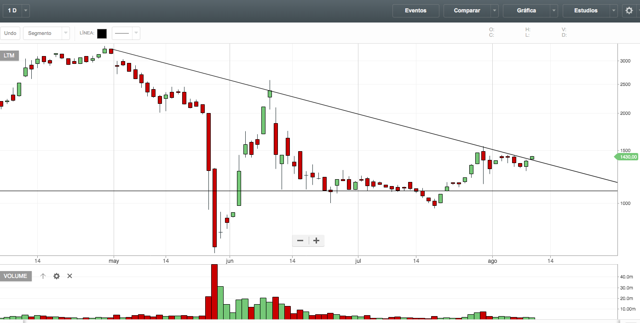Click the 'jun' date axis label
Screen dimensions: 640x323
tap(230, 261)
